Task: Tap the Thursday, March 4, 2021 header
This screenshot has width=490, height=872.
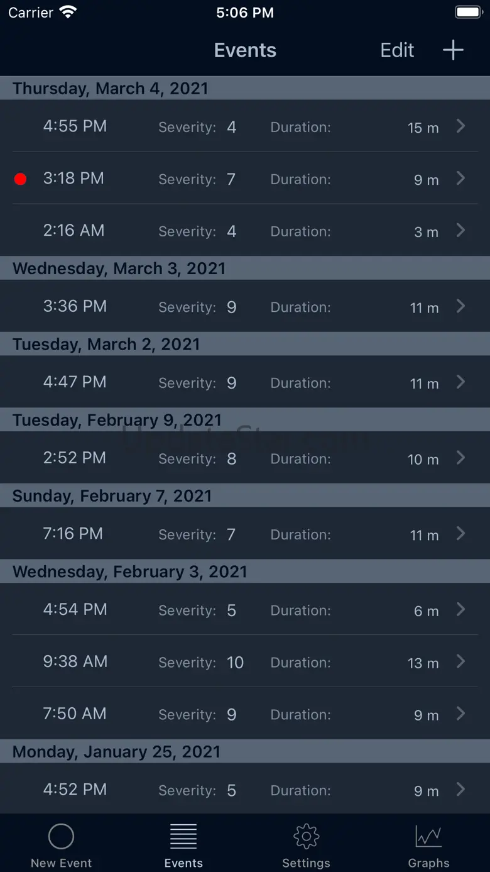Action: tap(110, 88)
